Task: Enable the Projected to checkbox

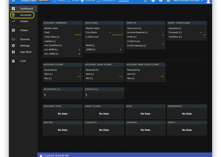Action: 98,1
